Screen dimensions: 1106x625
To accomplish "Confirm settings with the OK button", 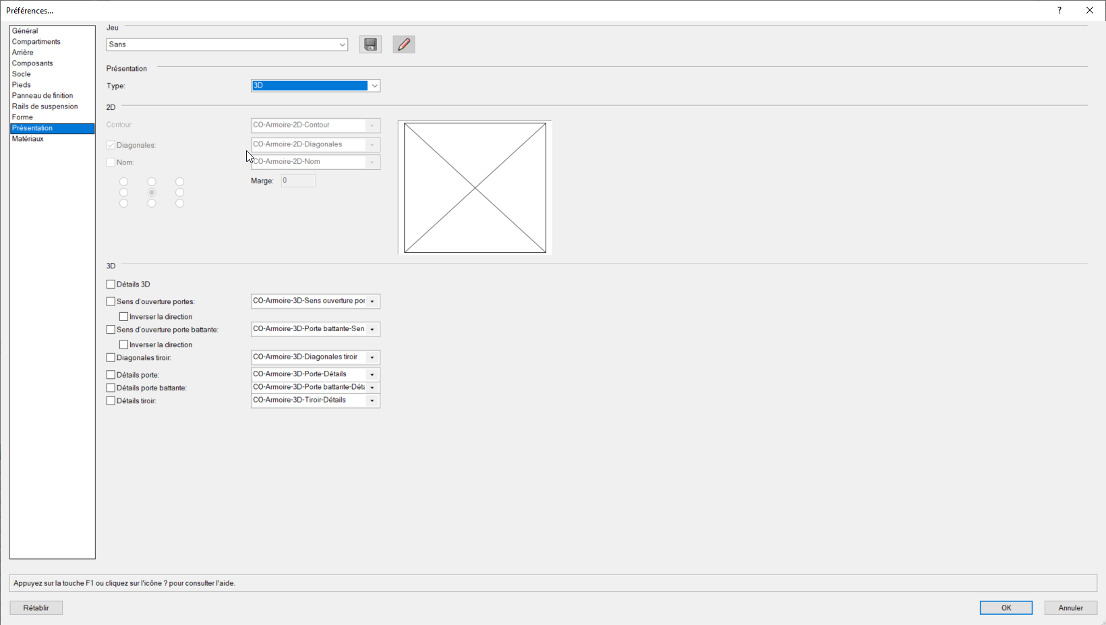I will (x=1006, y=607).
